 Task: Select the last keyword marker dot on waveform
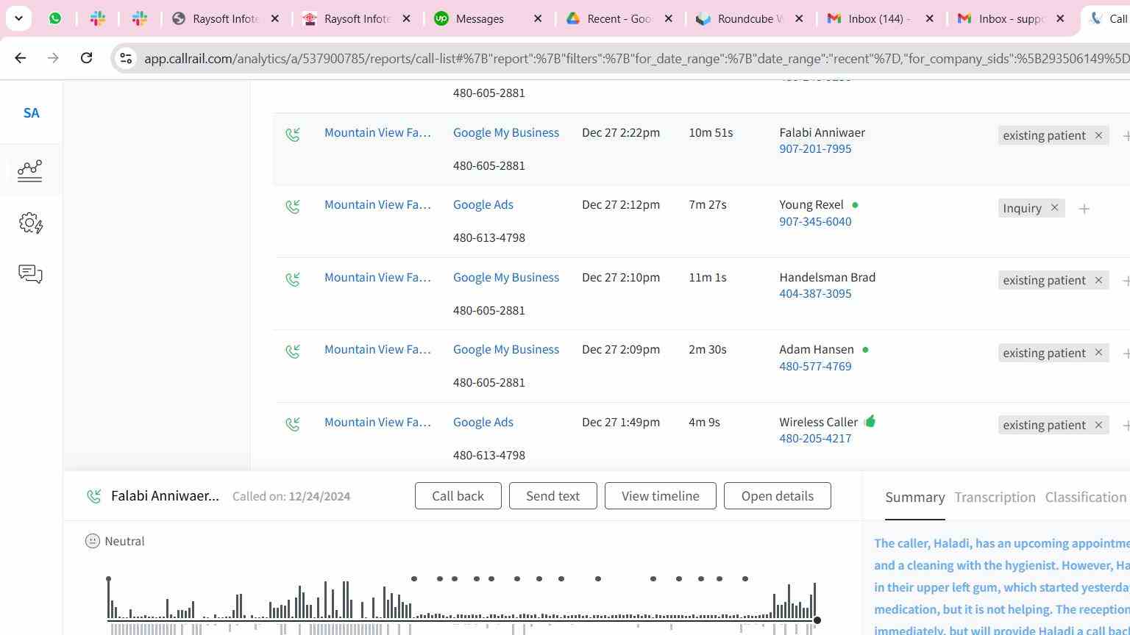[745, 579]
